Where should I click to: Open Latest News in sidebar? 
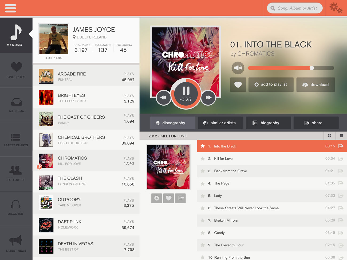(16, 243)
